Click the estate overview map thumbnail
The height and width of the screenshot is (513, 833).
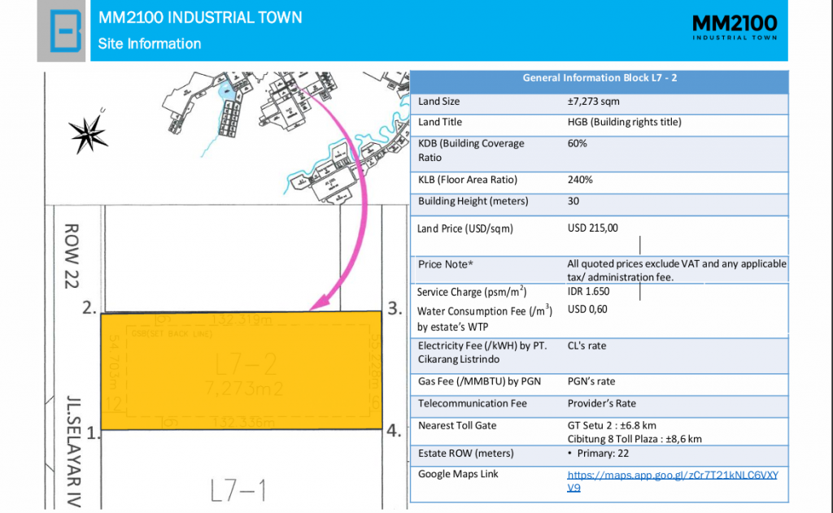287,138
